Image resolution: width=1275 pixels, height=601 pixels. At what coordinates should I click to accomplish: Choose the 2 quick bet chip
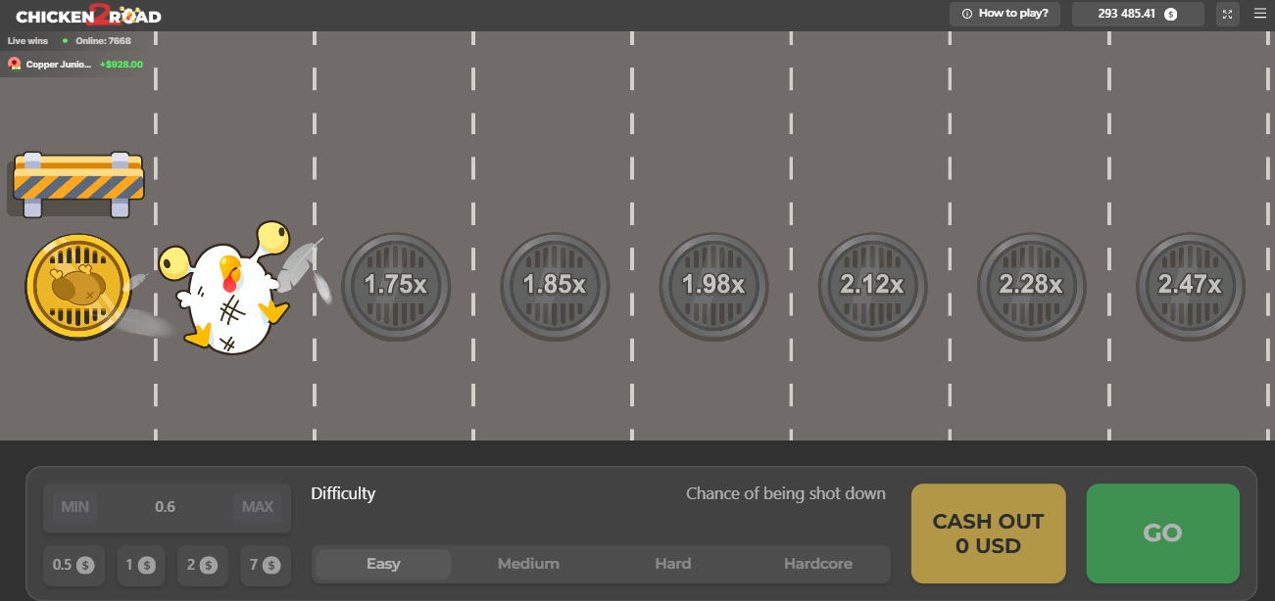tap(203, 565)
